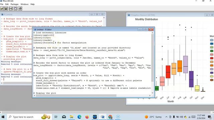Image resolution: width=214 pixels, height=120 pixels.
Task: Click main window bottom scrollbar right arrow
Action: point(213,112)
